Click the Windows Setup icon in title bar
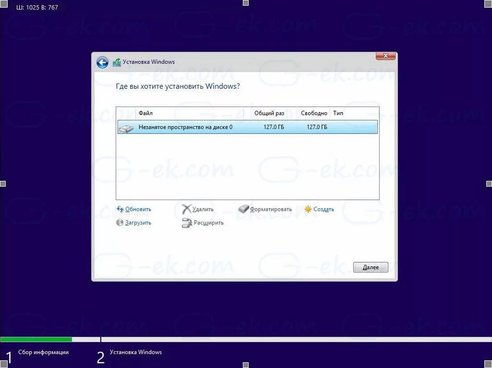 coord(117,62)
